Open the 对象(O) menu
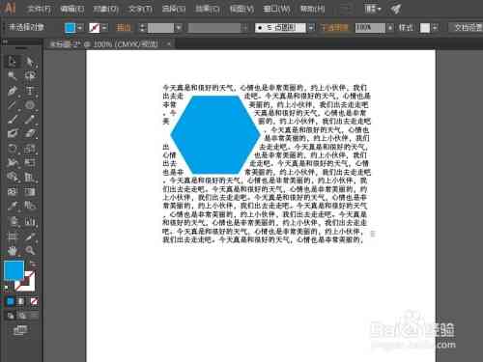The image size is (483, 362). click(105, 9)
